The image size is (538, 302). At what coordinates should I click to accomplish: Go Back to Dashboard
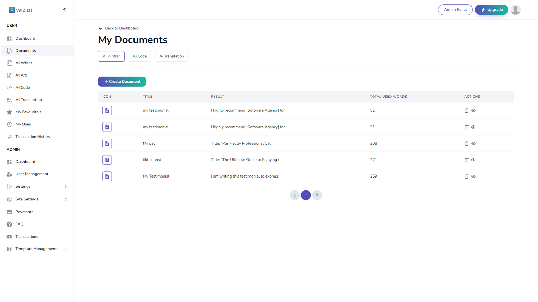[118, 28]
